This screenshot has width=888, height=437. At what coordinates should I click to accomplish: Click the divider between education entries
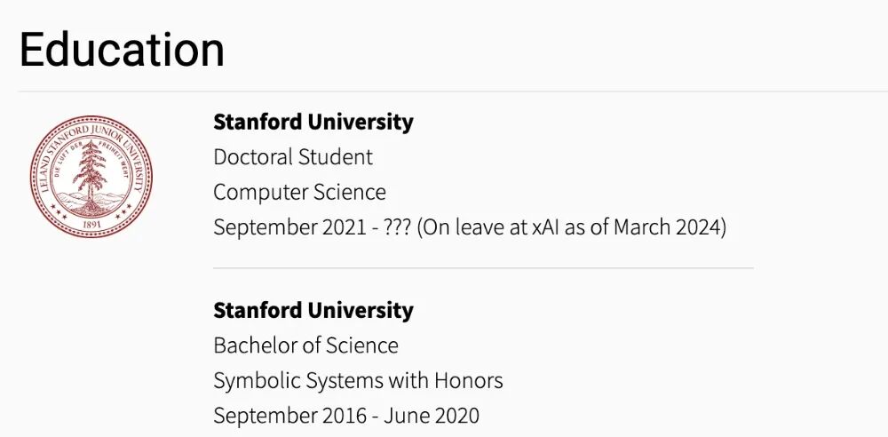coord(482,267)
